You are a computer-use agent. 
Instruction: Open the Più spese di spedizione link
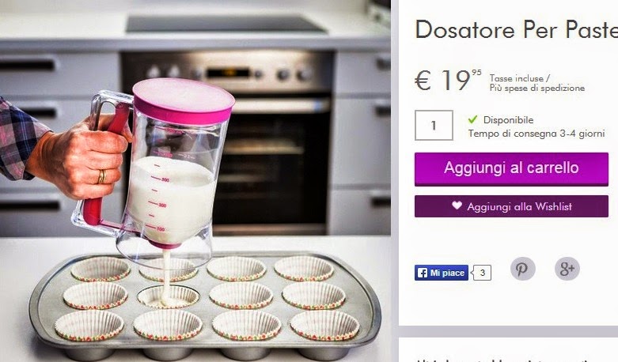point(536,89)
